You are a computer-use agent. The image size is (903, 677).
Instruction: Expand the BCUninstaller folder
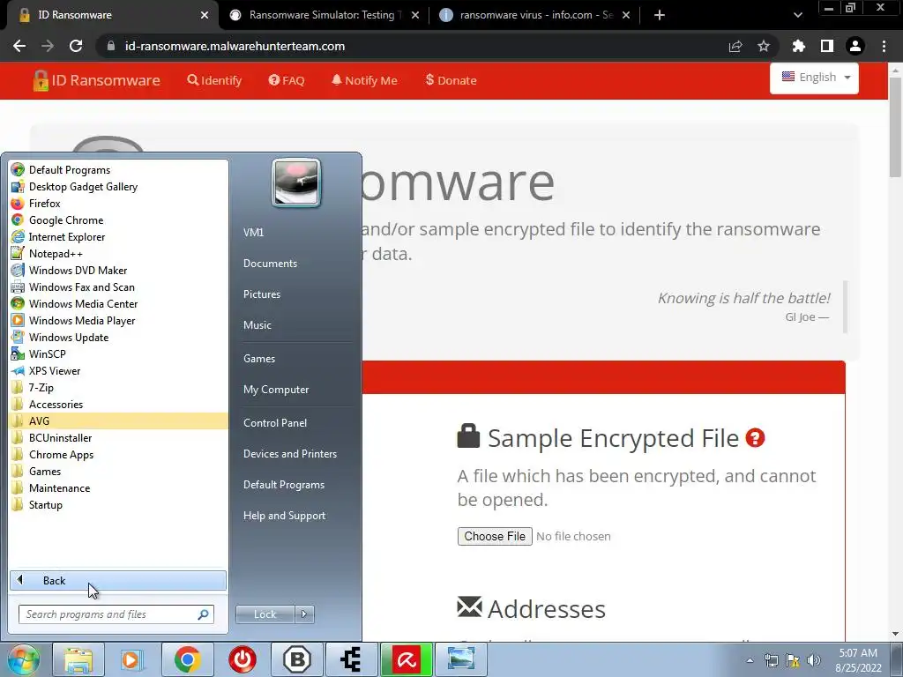click(x=118, y=437)
